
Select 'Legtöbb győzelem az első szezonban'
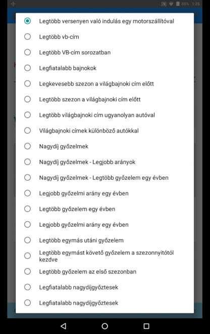click(x=105, y=272)
